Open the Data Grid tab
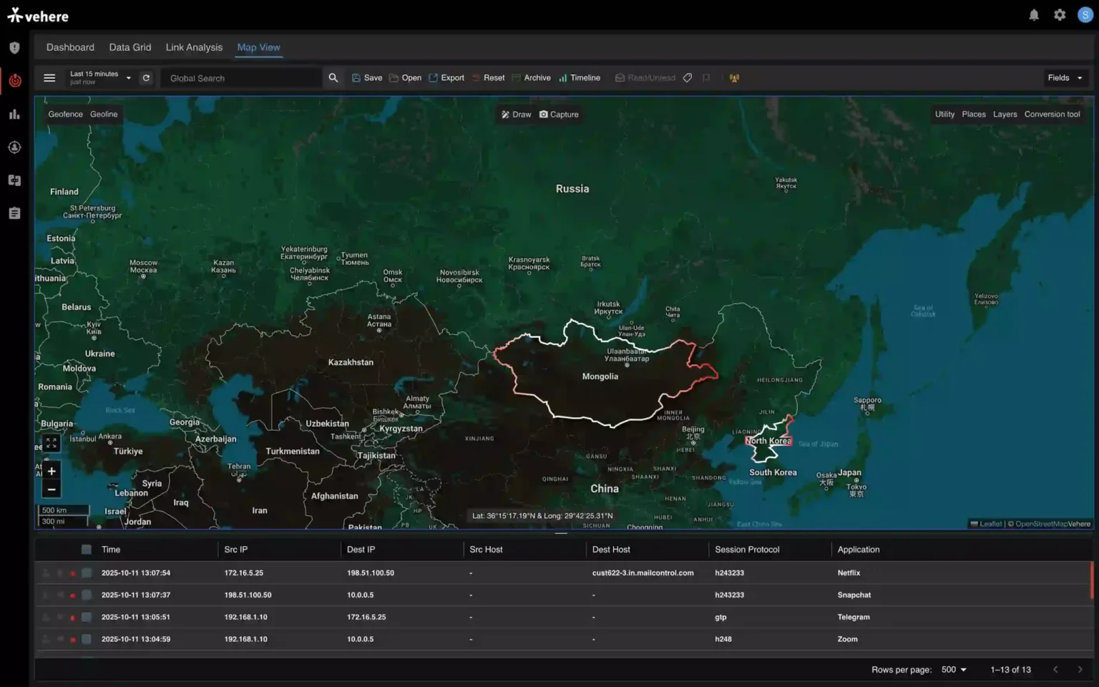This screenshot has height=687, width=1099. coord(130,47)
